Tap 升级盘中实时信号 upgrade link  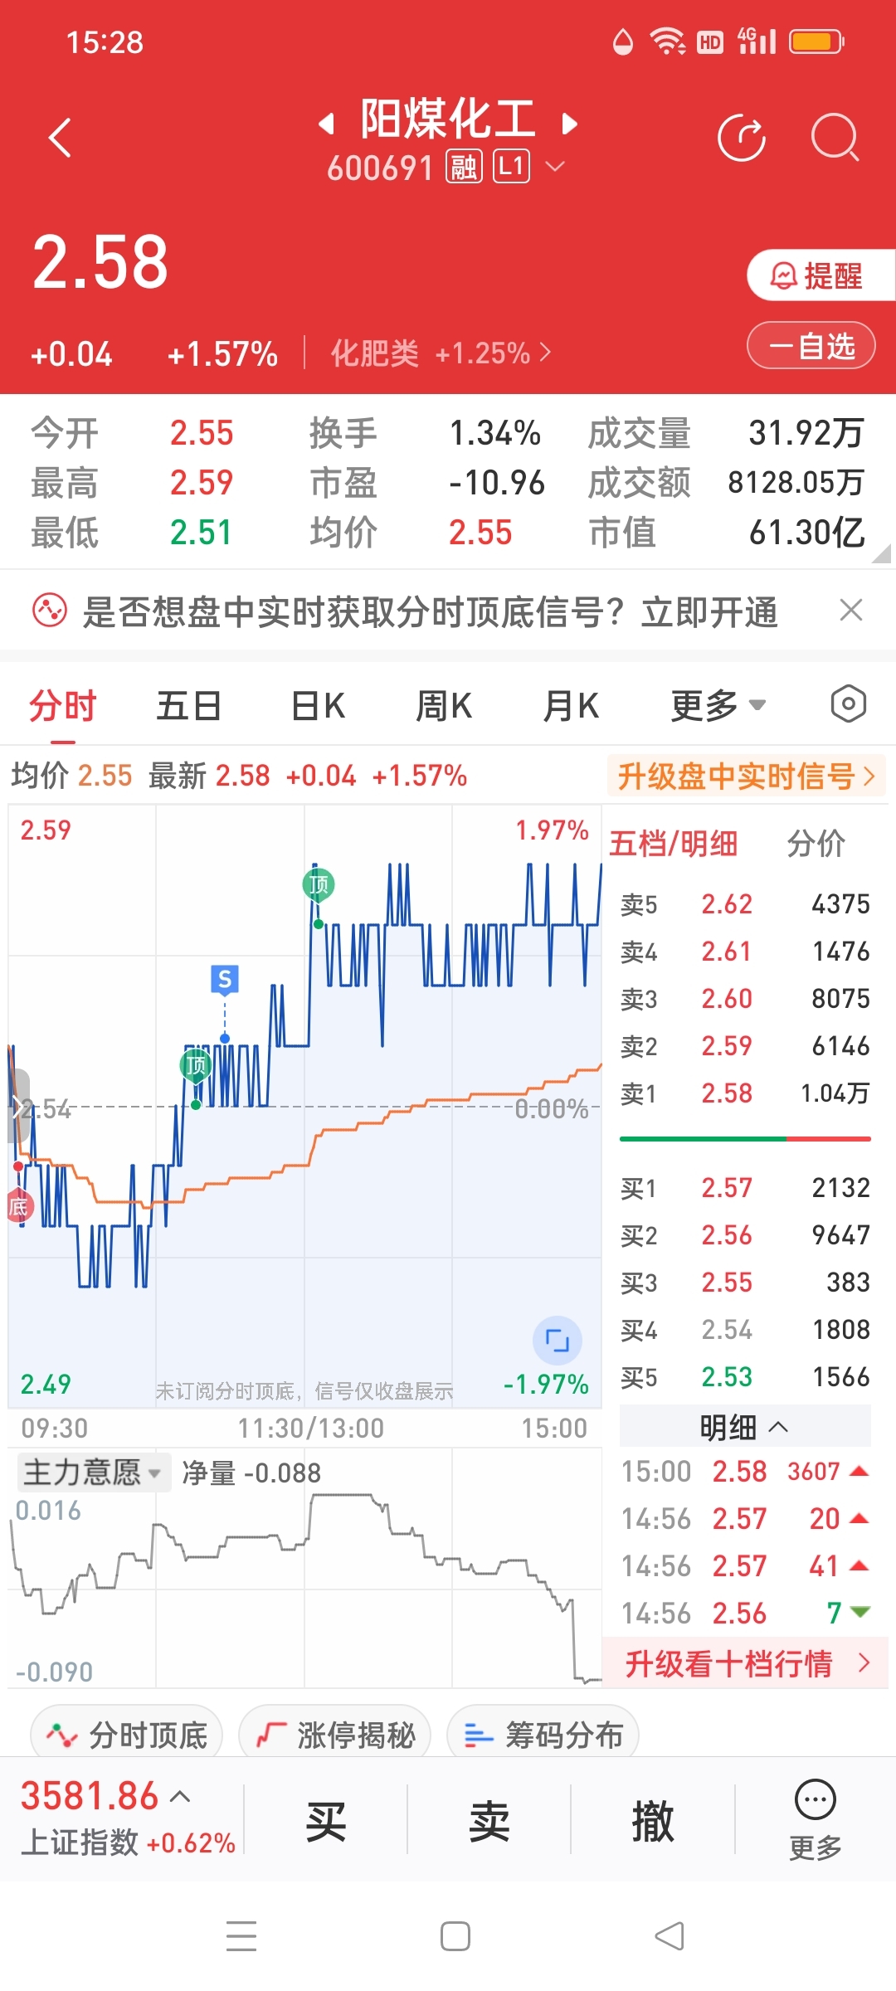746,776
